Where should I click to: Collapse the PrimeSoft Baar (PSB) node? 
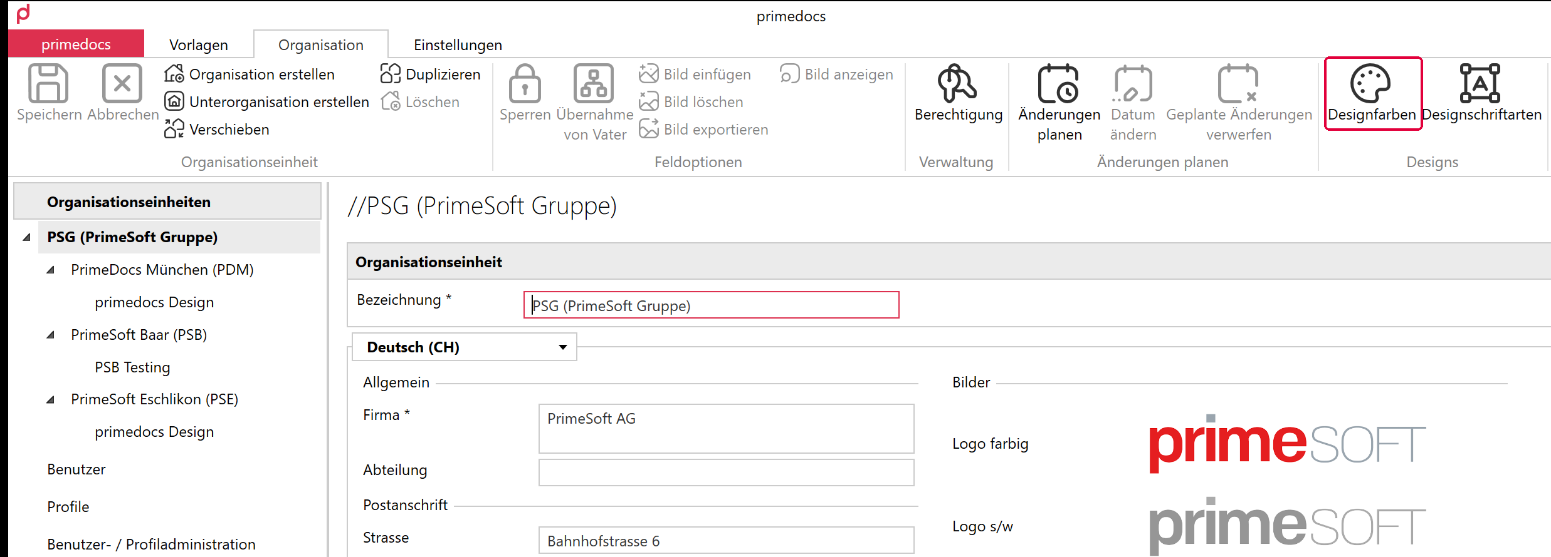[50, 335]
